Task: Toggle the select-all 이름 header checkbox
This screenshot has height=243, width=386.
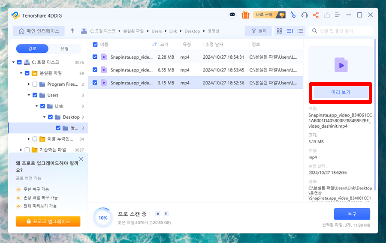Action: tap(95, 45)
